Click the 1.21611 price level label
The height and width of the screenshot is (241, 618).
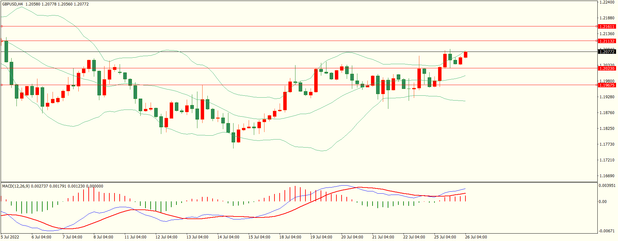point(606,26)
